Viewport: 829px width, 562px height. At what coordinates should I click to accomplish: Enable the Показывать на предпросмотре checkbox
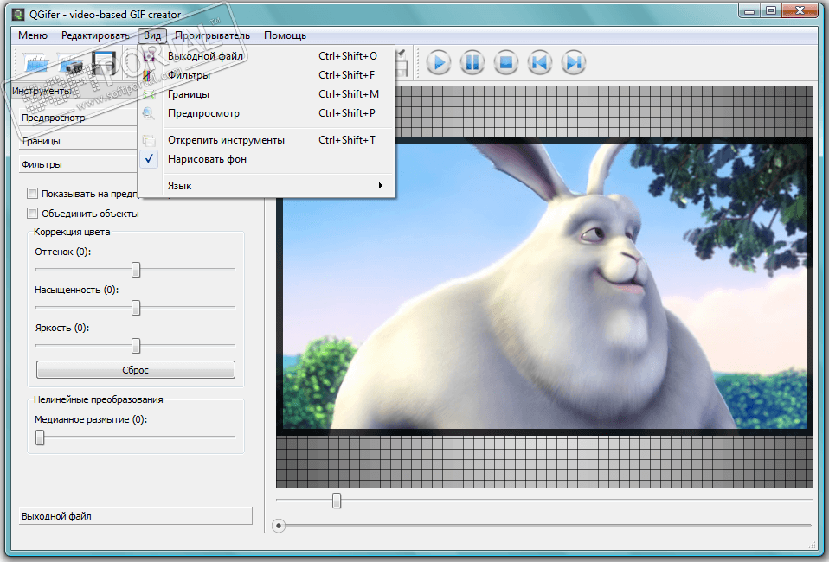[x=32, y=194]
